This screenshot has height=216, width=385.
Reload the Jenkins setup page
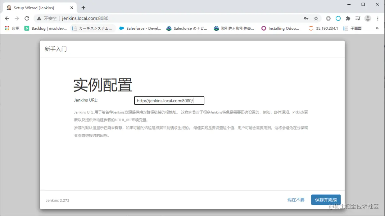[x=27, y=19]
